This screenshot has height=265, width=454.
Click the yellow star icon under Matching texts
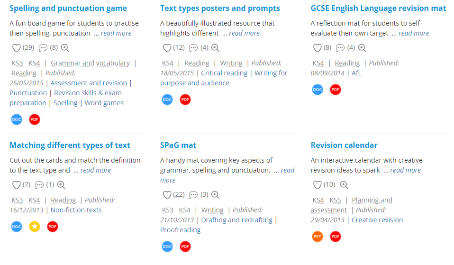(35, 227)
